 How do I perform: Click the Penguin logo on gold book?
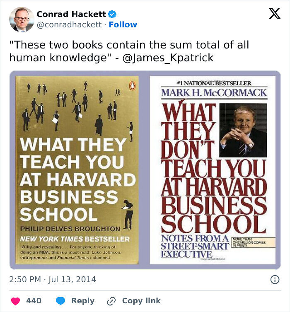(132, 85)
